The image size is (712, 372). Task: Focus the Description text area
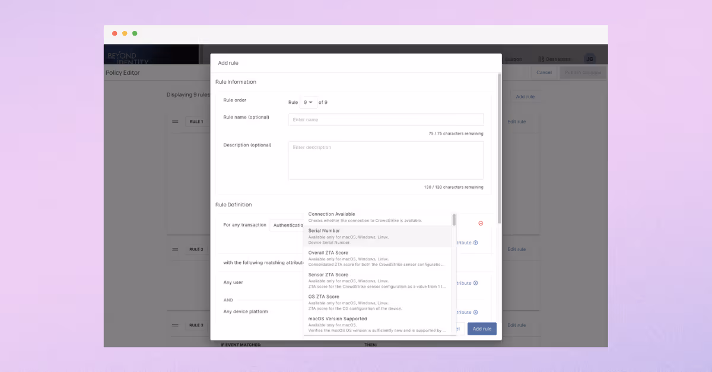(386, 160)
